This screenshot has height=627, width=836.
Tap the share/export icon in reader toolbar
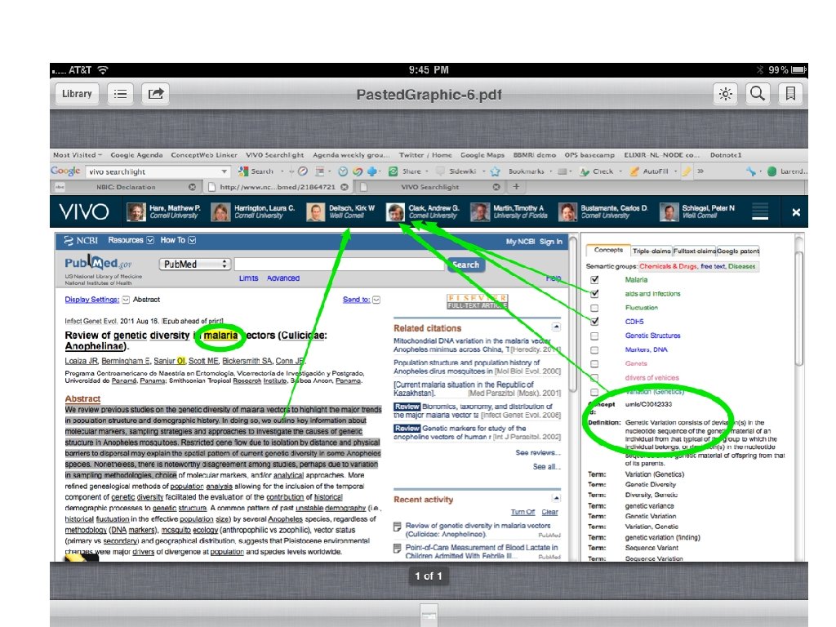pos(156,94)
